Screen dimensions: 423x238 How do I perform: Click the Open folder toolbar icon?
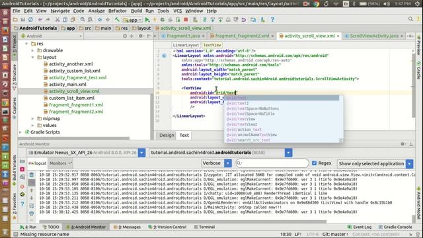tap(15, 20)
